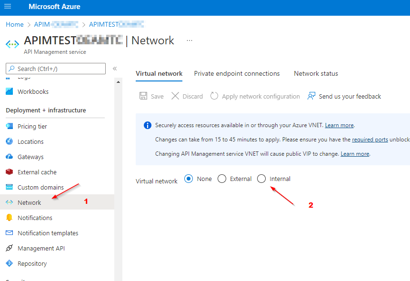Image resolution: width=410 pixels, height=281 pixels.
Task: Click the Discard X icon
Action: 175,96
